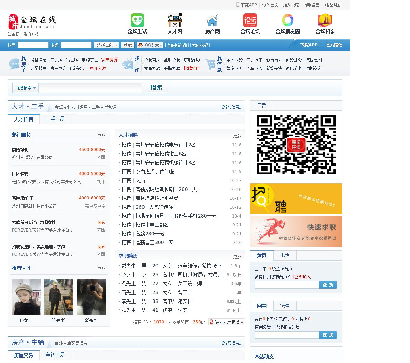Open the 金坛生活 green icon
Screen dimensions: 410x363
click(137, 20)
